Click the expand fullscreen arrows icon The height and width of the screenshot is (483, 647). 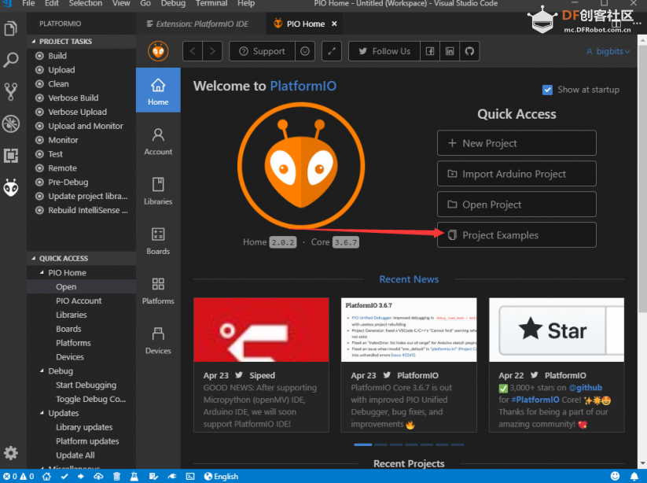(x=332, y=51)
